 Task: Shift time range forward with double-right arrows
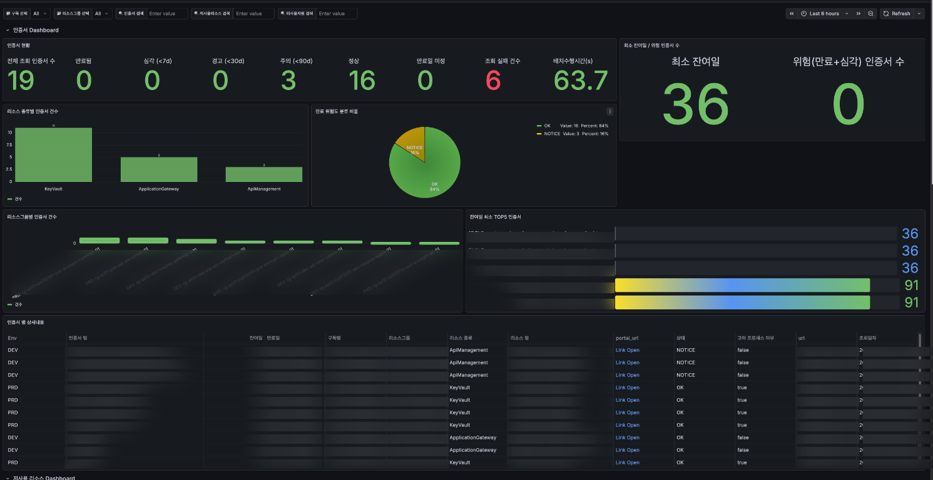pyautogui.click(x=858, y=13)
